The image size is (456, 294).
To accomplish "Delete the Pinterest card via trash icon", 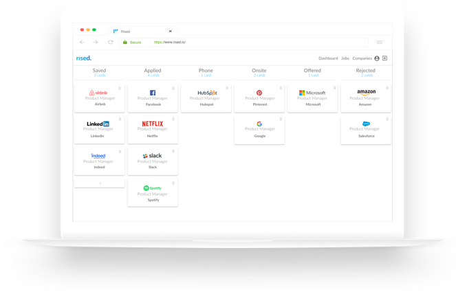I will (281, 88).
